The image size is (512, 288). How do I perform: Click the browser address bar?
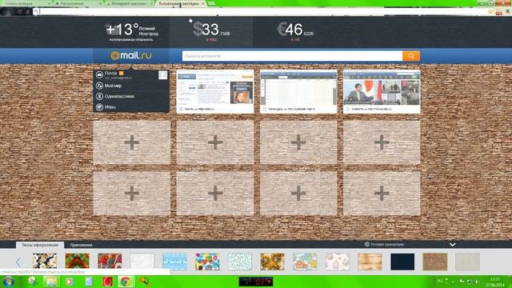[x=262, y=12]
